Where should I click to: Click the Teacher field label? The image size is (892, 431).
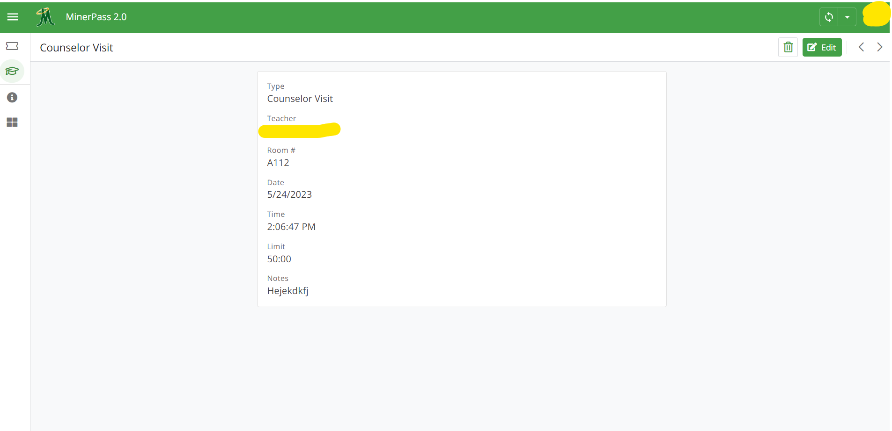coord(281,119)
